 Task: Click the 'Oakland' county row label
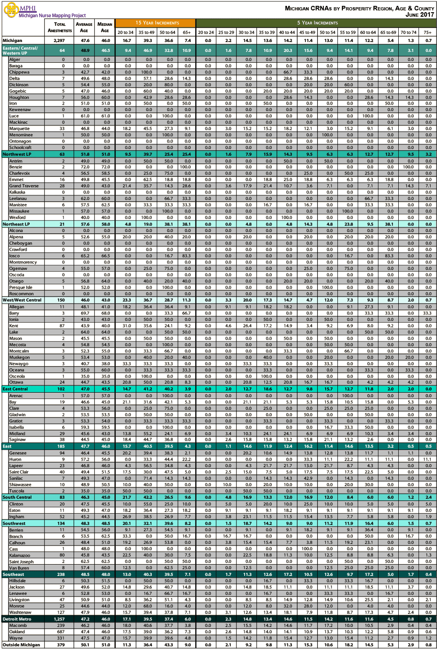point(18,632)
